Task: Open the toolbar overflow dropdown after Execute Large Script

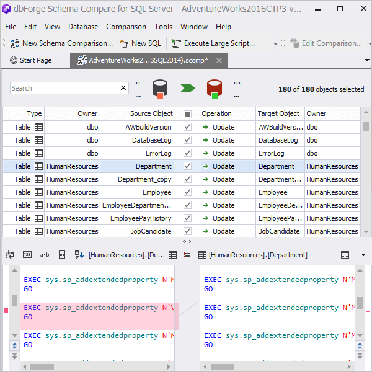Action: click(x=275, y=43)
